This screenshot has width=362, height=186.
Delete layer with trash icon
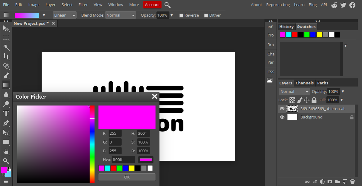click(x=352, y=181)
